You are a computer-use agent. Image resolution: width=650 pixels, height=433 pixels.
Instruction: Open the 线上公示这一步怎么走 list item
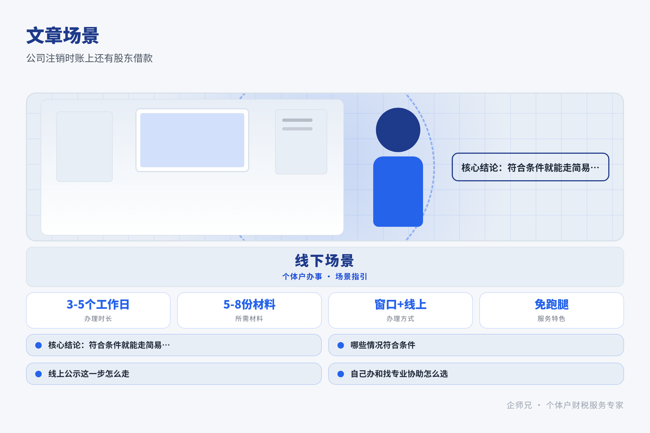(174, 374)
